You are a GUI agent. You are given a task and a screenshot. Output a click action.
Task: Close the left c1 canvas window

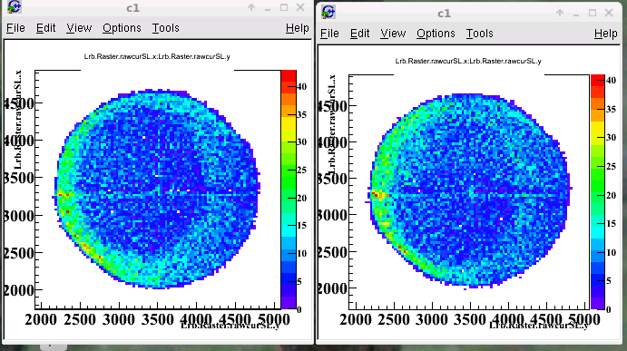tap(300, 7)
